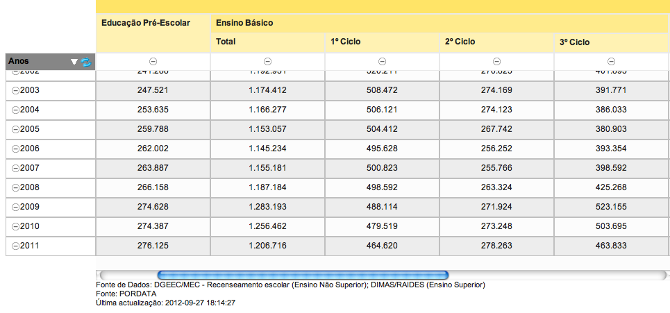Click the minus icon under 1º Ciclo column
The height and width of the screenshot is (313, 670).
[382, 62]
